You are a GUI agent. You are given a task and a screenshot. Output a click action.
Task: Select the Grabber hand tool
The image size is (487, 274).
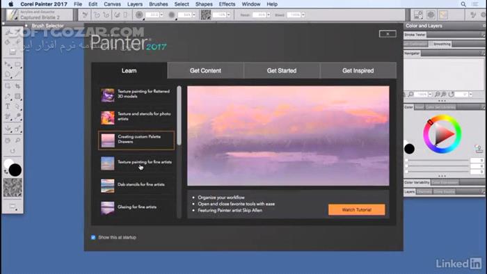(x=8, y=140)
